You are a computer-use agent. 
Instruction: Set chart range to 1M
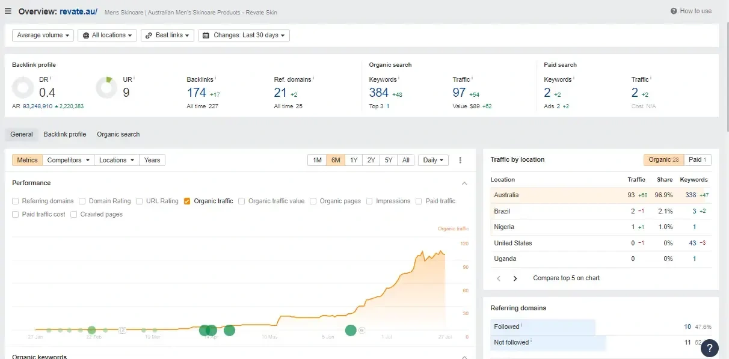click(317, 160)
